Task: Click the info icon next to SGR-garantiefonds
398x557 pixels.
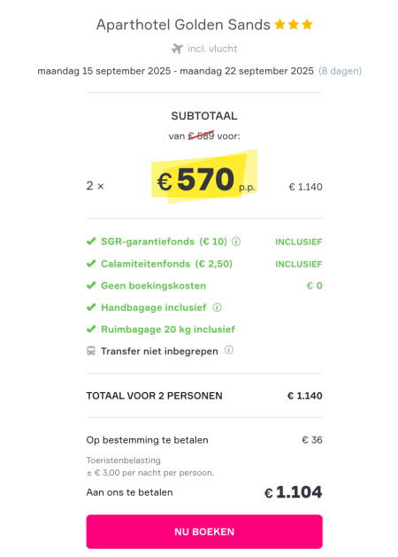Action: pyautogui.click(x=236, y=242)
